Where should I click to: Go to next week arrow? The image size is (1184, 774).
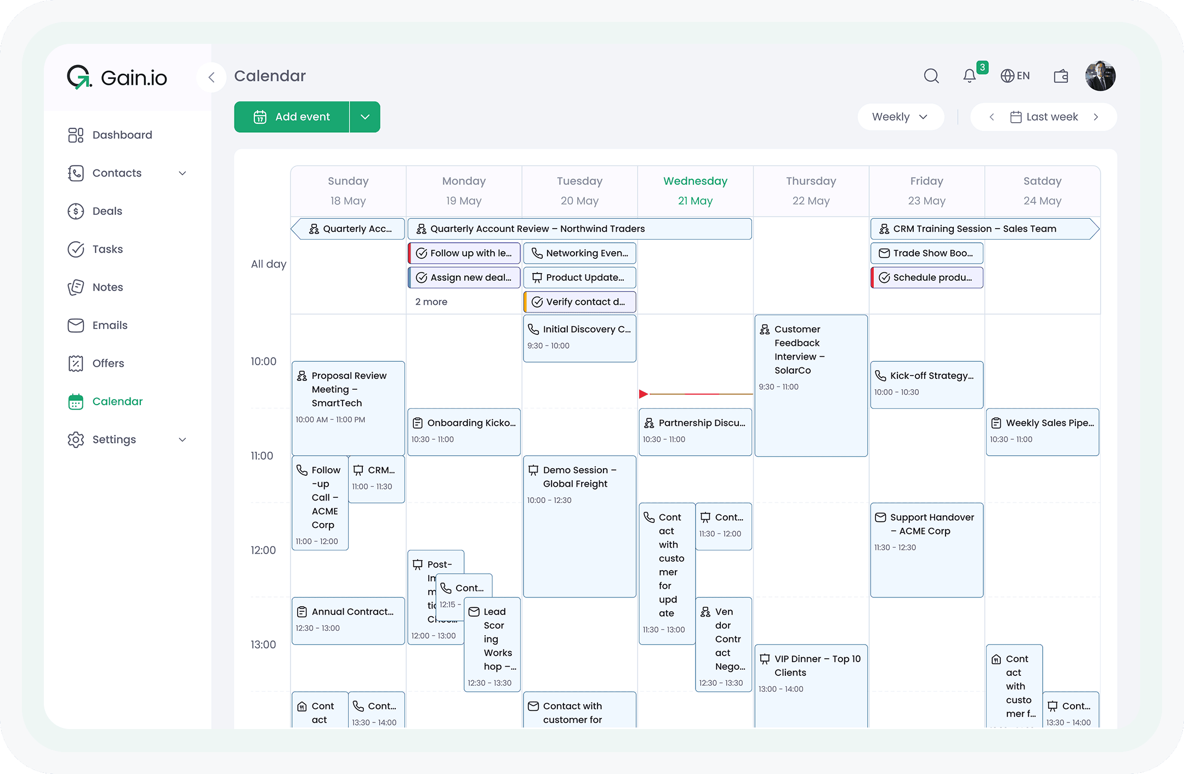[1096, 117]
